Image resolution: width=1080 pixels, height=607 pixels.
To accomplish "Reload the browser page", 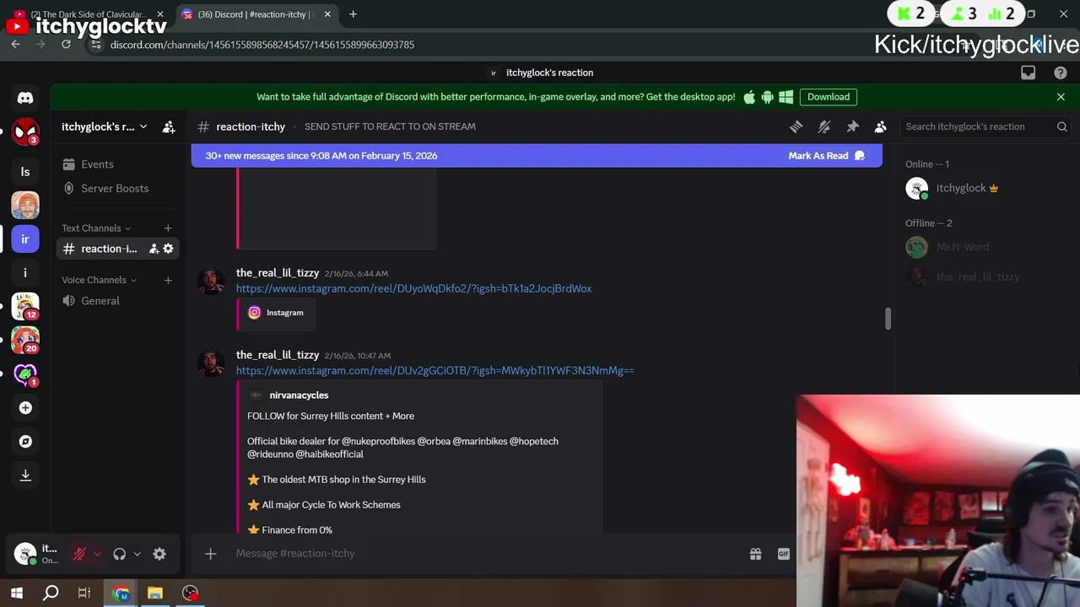I will (66, 45).
